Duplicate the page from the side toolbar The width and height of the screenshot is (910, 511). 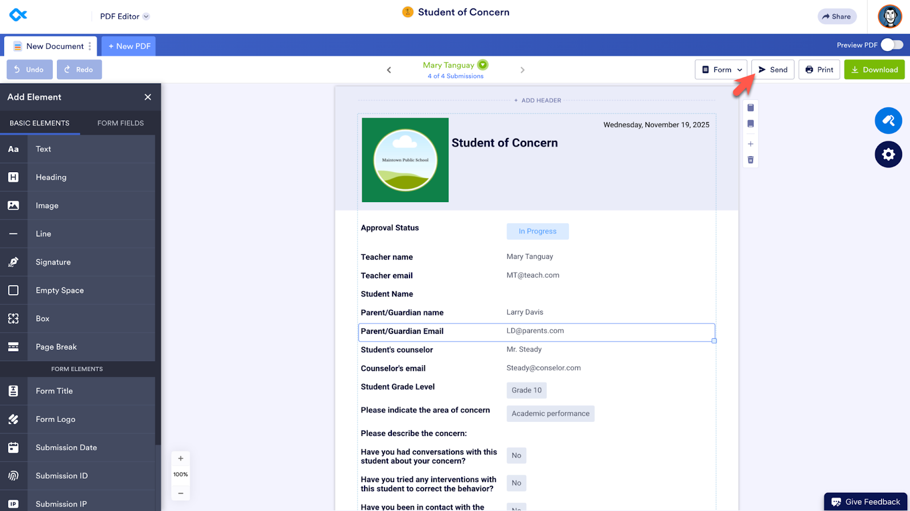pos(750,123)
